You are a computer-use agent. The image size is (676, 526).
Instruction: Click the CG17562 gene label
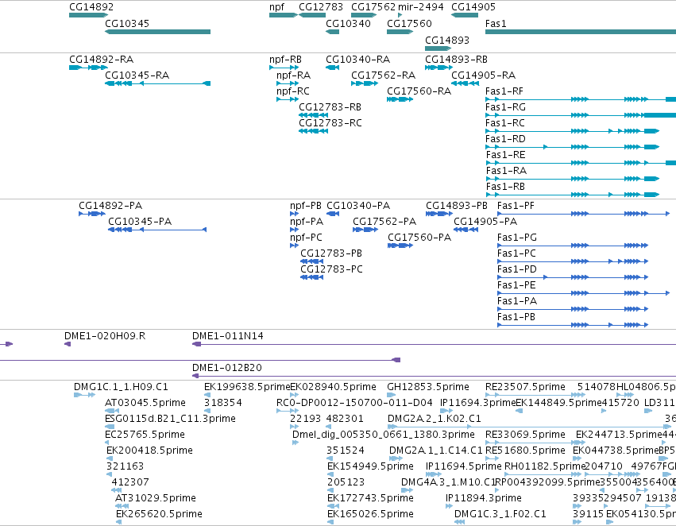(373, 7)
